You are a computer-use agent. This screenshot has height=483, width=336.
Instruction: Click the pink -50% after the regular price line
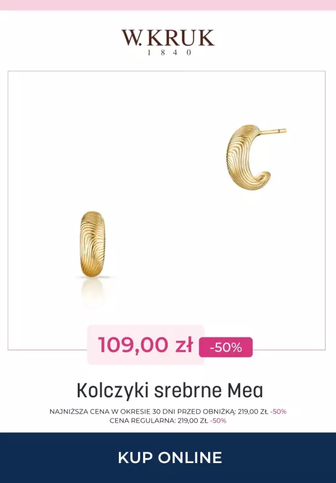point(218,421)
